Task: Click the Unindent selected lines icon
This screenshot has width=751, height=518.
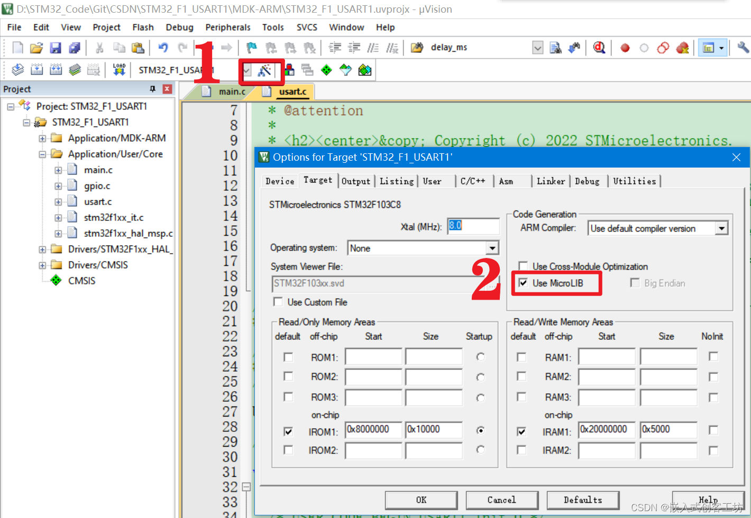Action: (354, 48)
